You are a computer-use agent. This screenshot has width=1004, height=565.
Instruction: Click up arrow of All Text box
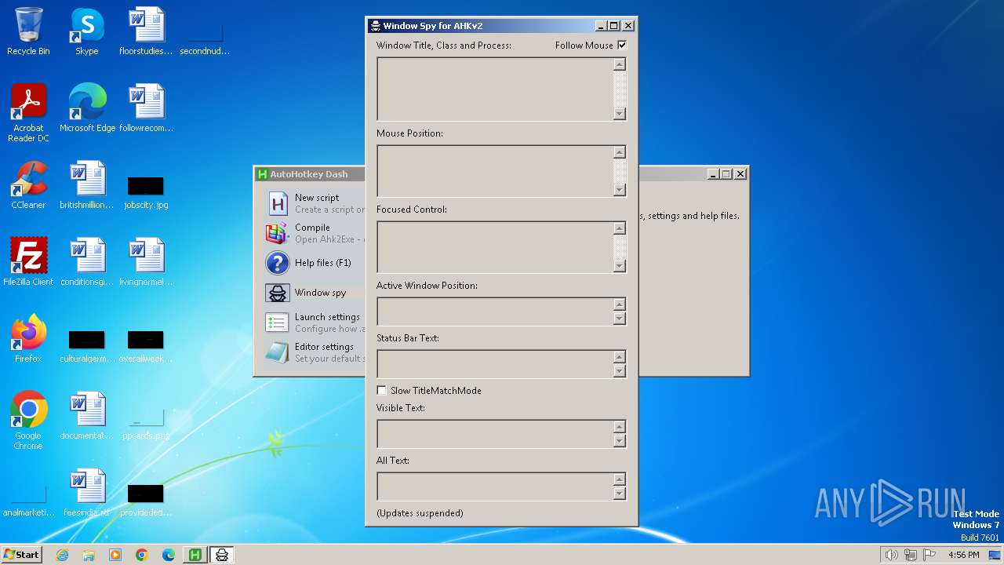pos(620,479)
